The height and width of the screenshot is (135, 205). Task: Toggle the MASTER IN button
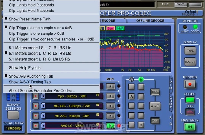point(190,127)
